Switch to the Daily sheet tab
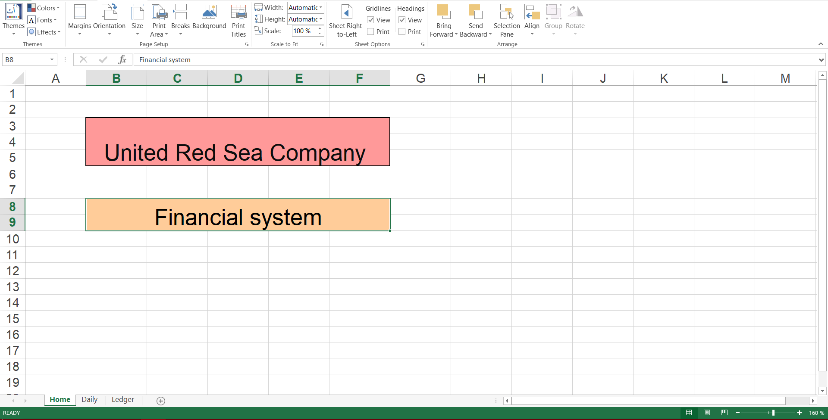The image size is (828, 420). tap(89, 399)
